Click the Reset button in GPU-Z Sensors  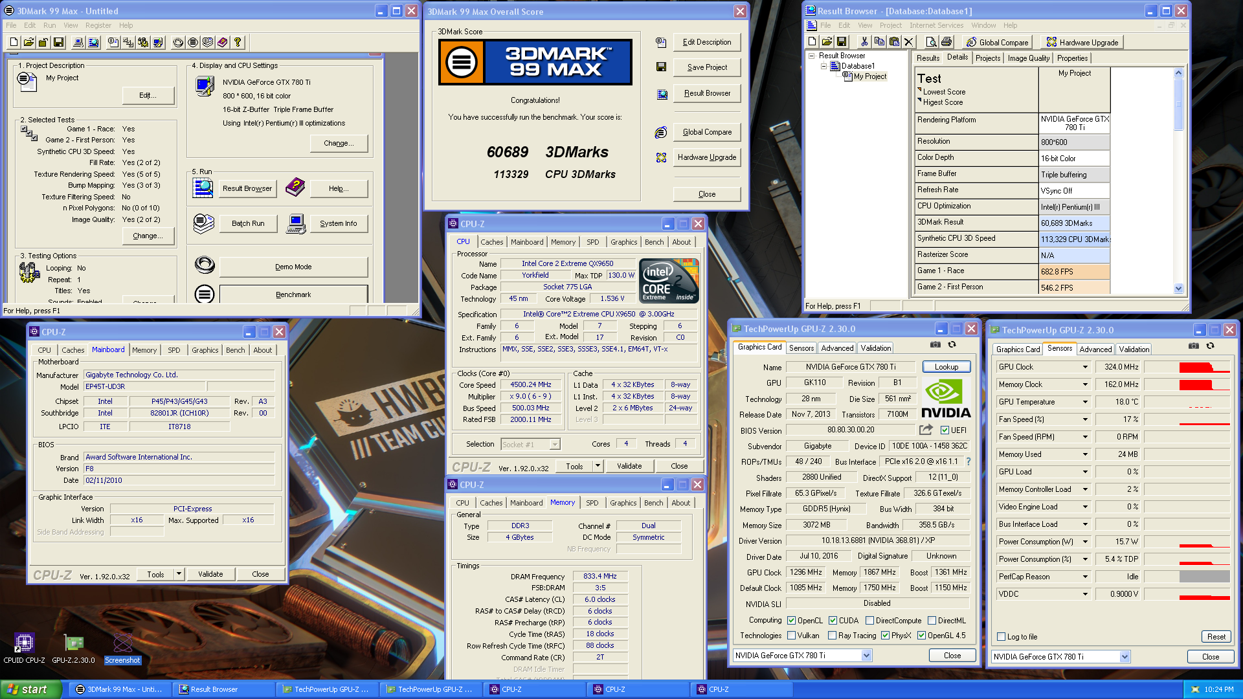point(1216,637)
